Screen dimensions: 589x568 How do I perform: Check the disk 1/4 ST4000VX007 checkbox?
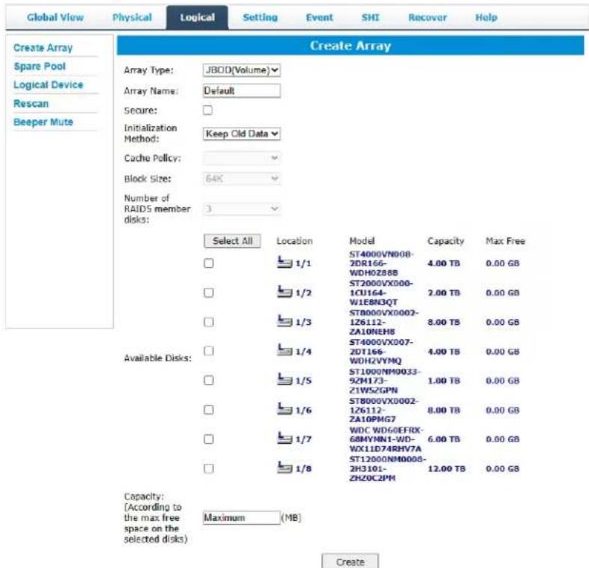[x=209, y=350]
